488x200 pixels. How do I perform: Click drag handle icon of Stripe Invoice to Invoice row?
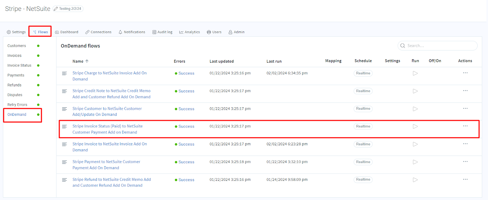[64, 144]
